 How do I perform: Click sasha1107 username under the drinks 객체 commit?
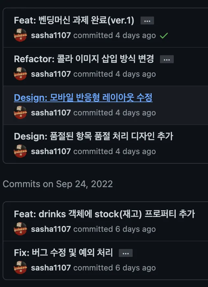tap(51, 229)
